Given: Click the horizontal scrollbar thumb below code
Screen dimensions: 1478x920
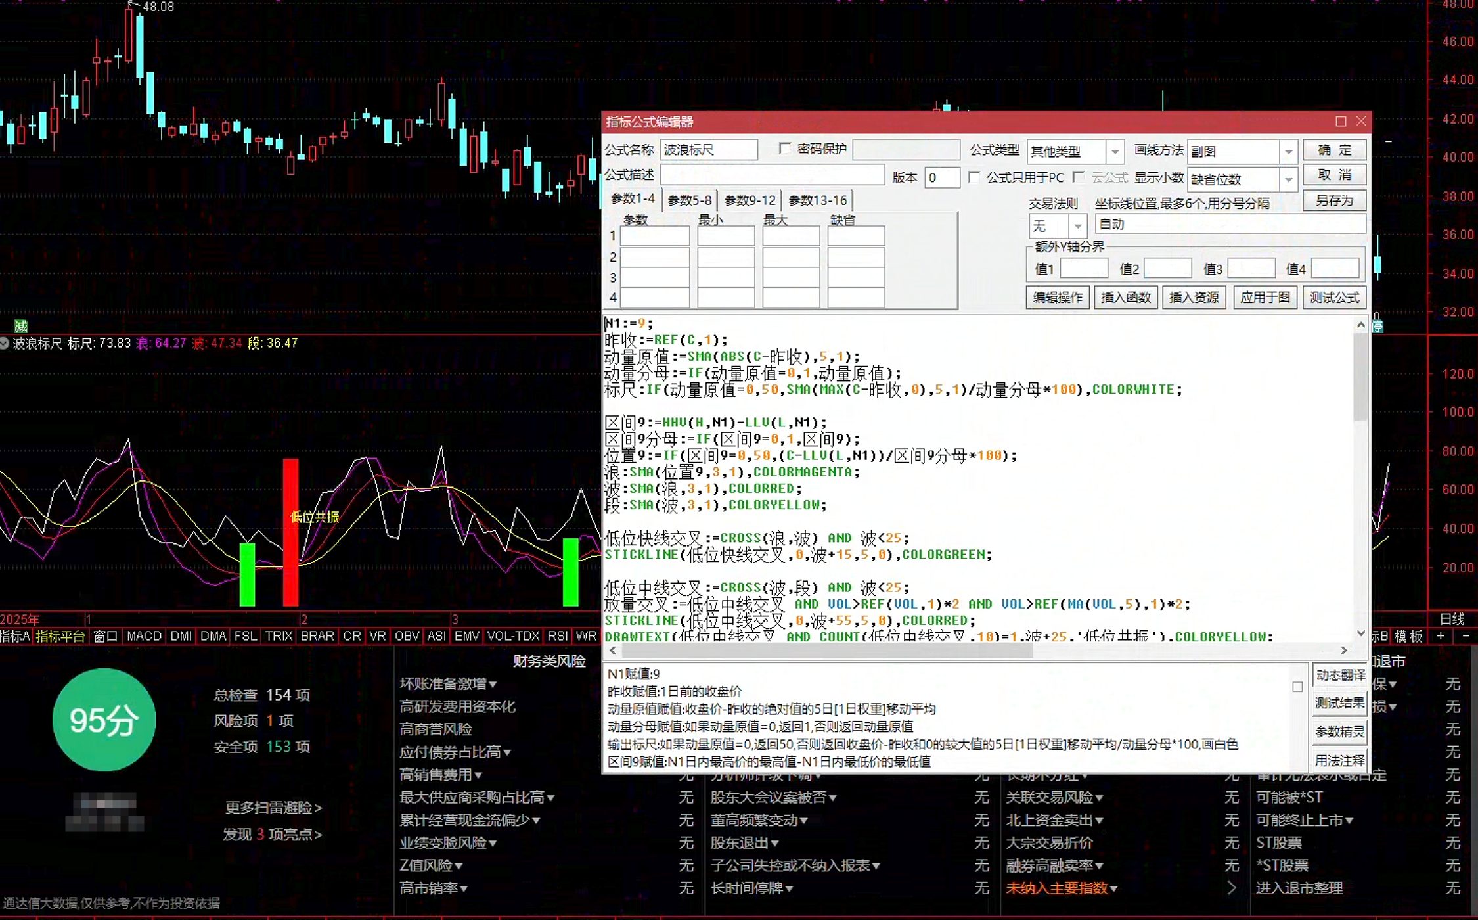Looking at the screenshot, I should coord(827,650).
